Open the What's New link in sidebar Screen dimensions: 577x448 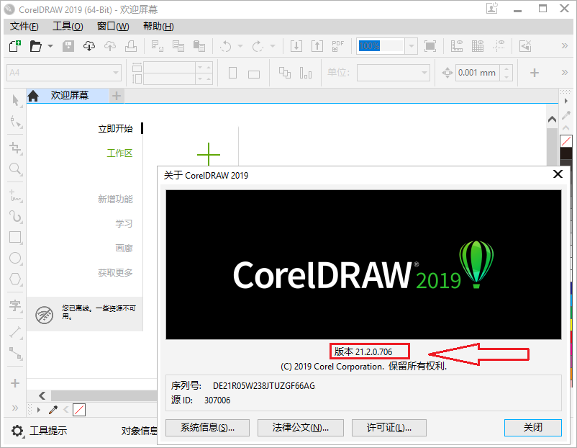pos(115,199)
